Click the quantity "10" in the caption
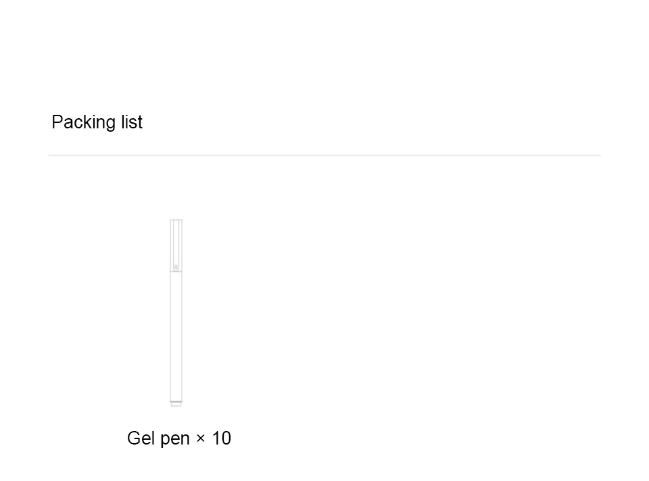The width and height of the screenshot is (649, 481). tap(222, 438)
